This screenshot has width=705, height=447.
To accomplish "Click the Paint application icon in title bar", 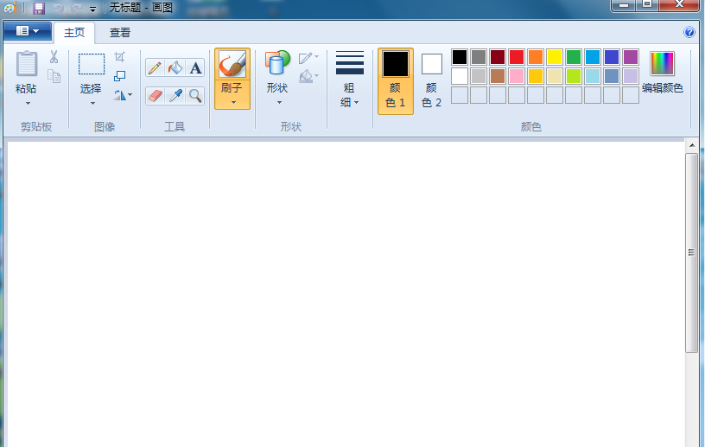I will click(10, 8).
